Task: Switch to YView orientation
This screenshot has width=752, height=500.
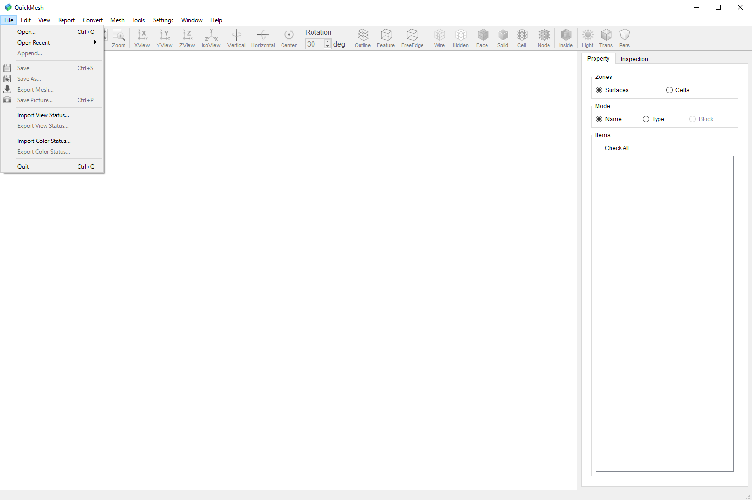Action: point(165,38)
